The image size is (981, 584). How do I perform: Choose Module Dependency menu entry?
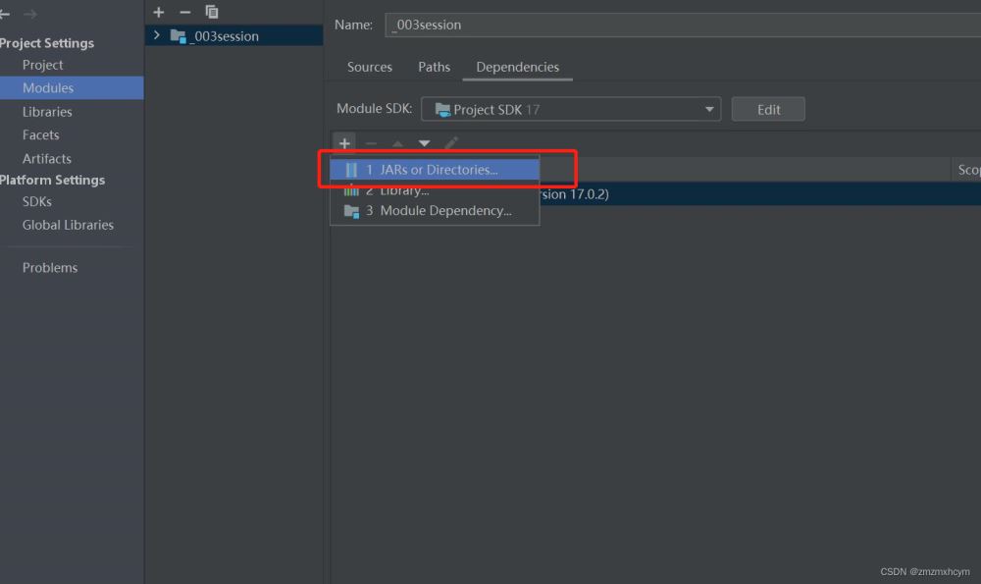[435, 211]
